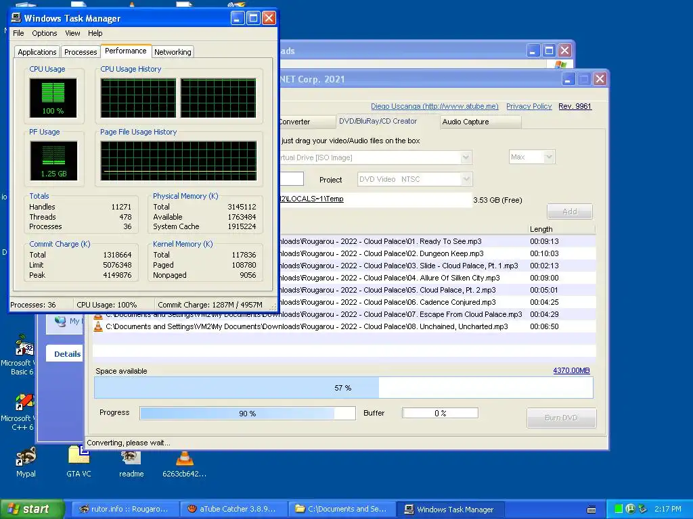693x519 pixels.
Task: Click the tray icon next to the clock
Action: [643, 509]
